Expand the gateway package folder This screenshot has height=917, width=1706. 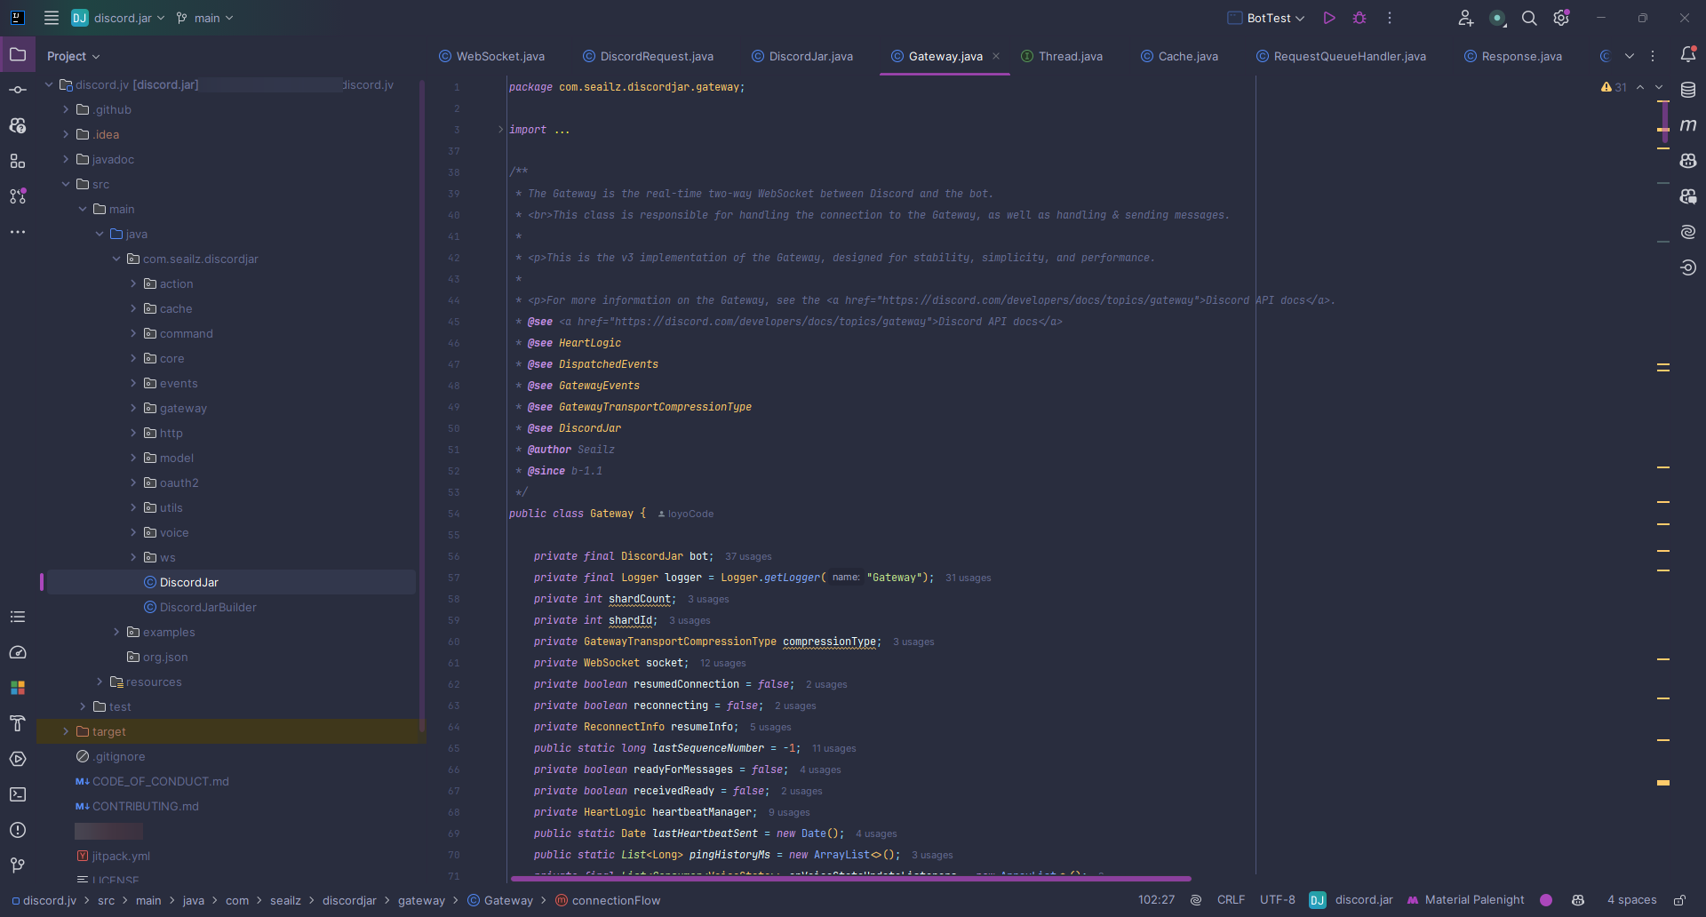(133, 409)
